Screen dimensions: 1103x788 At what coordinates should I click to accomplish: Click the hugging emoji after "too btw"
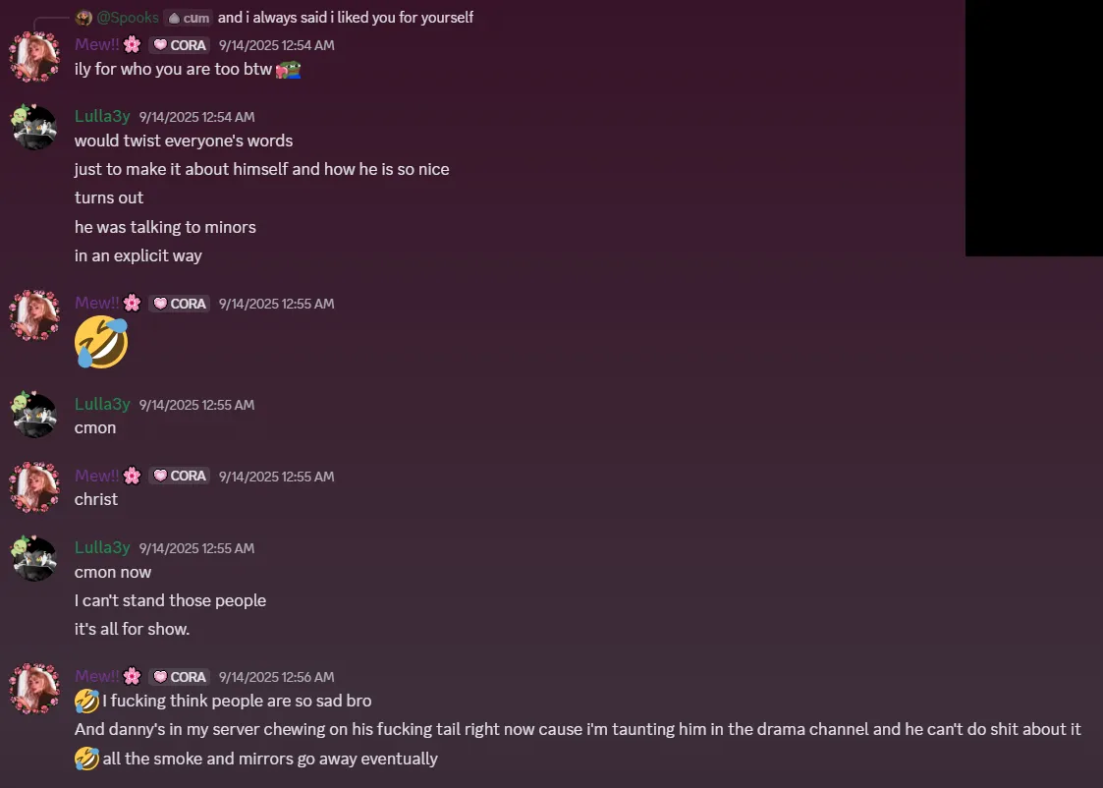pyautogui.click(x=288, y=70)
